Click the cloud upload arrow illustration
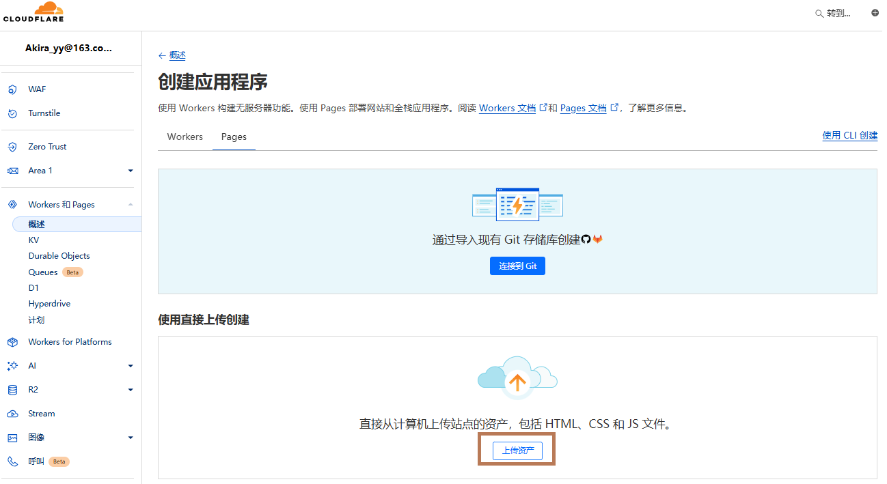Image resolution: width=887 pixels, height=484 pixels. coord(517,378)
